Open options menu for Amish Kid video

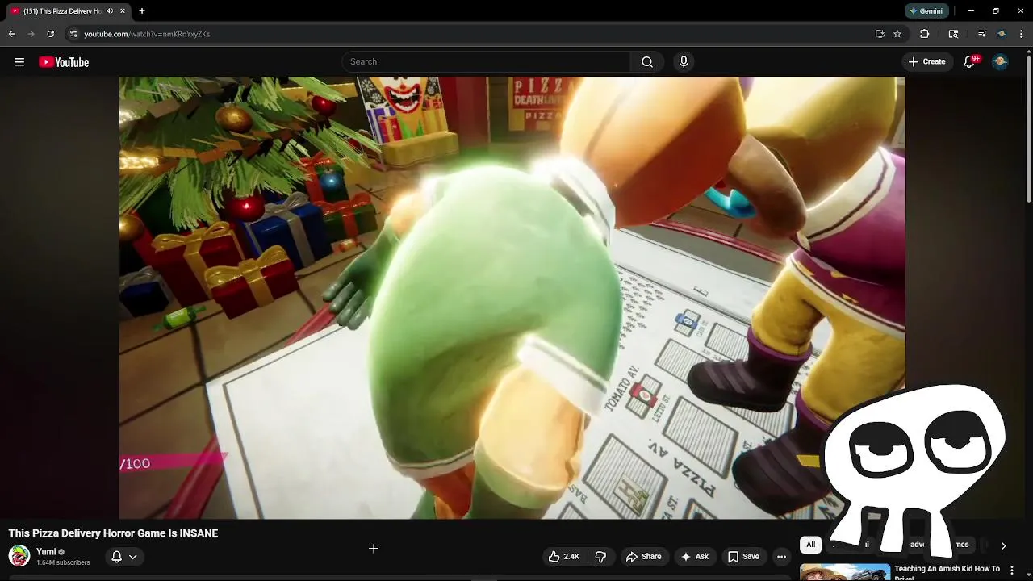pyautogui.click(x=1012, y=570)
